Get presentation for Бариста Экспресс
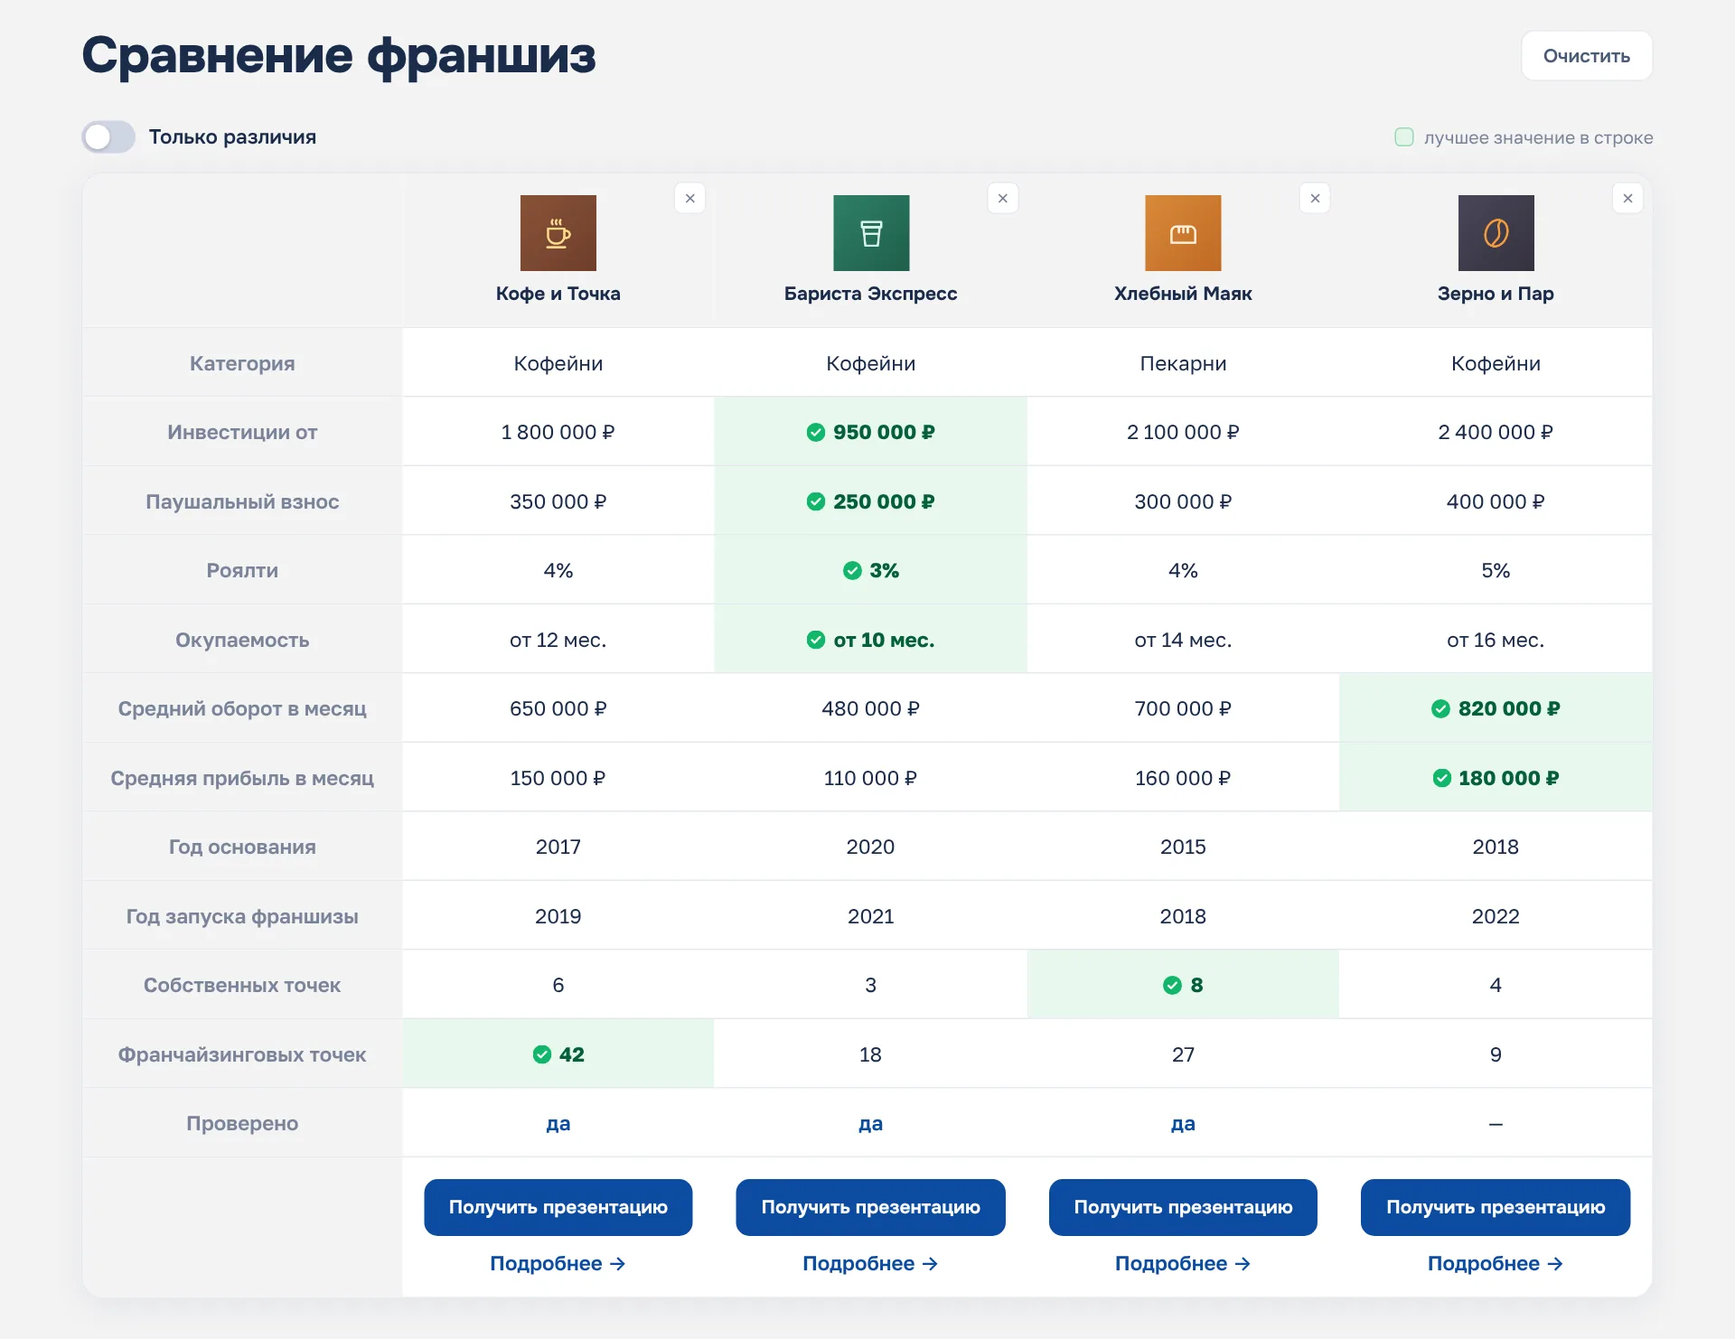The height and width of the screenshot is (1339, 1735). point(871,1207)
